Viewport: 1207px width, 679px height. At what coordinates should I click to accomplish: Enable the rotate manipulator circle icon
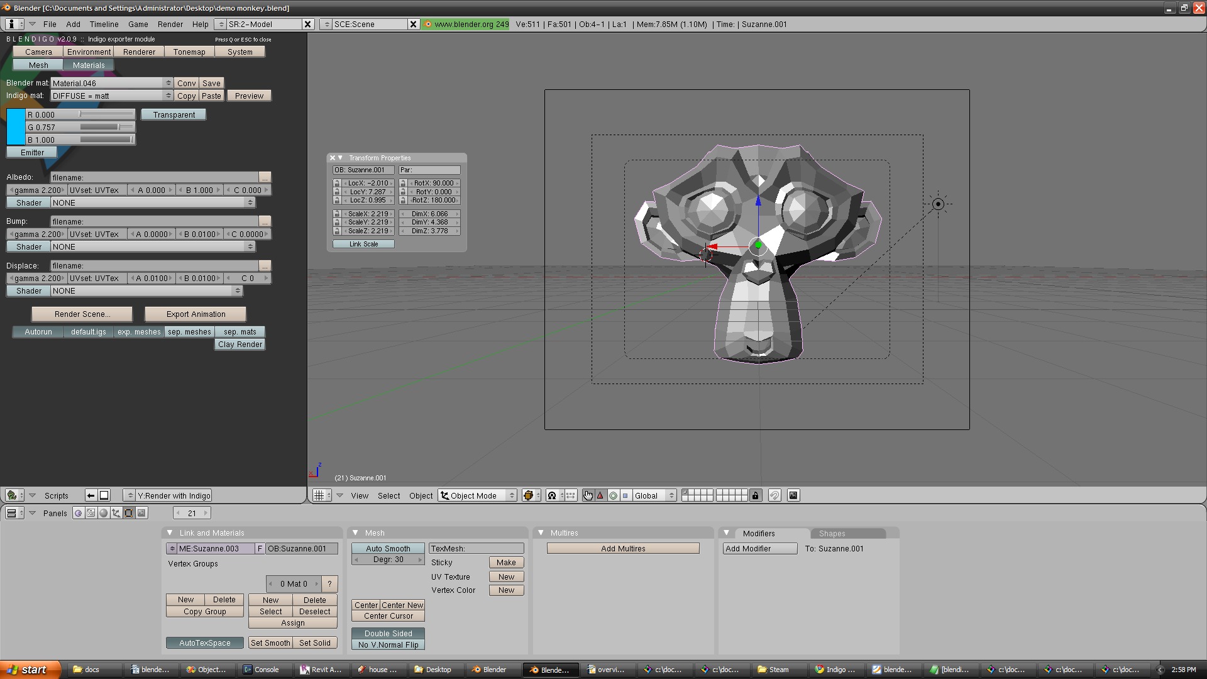(x=613, y=495)
